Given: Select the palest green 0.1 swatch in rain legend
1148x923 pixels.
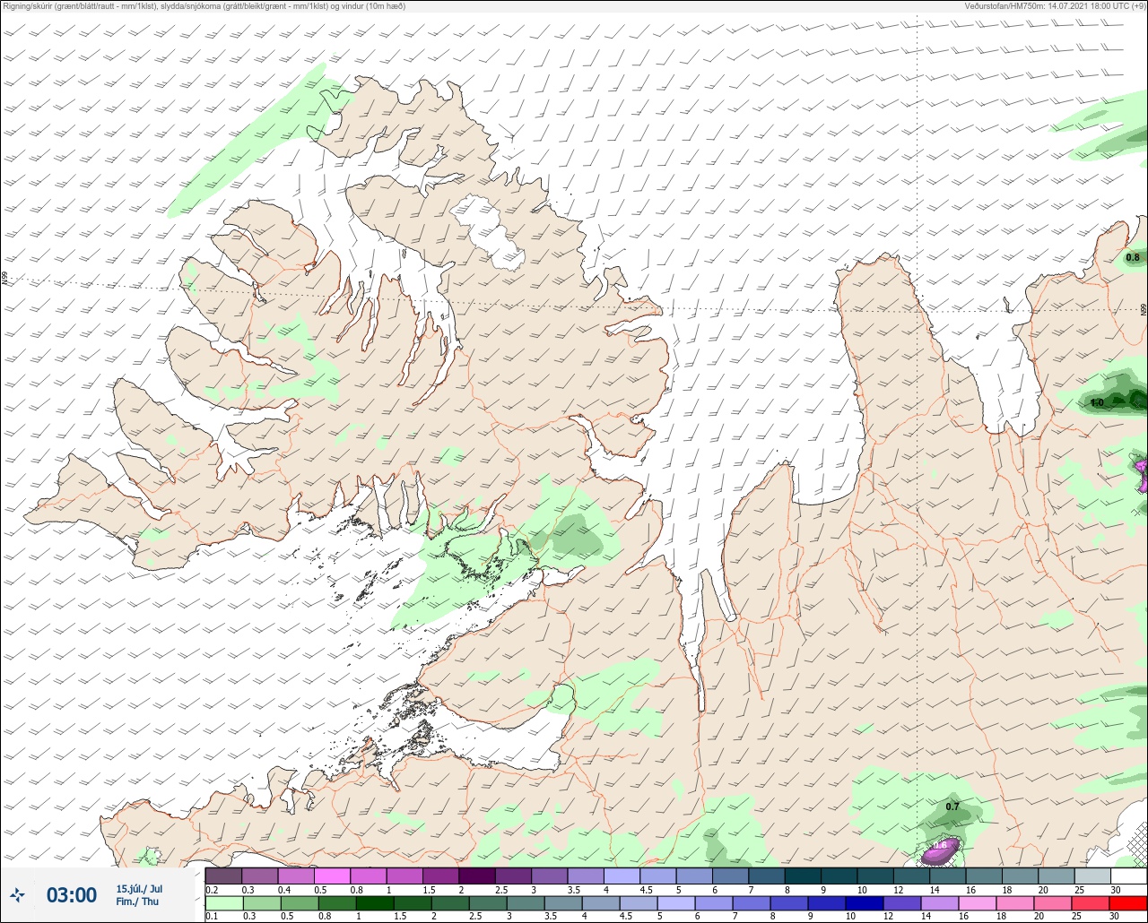Looking at the screenshot, I should (223, 903).
